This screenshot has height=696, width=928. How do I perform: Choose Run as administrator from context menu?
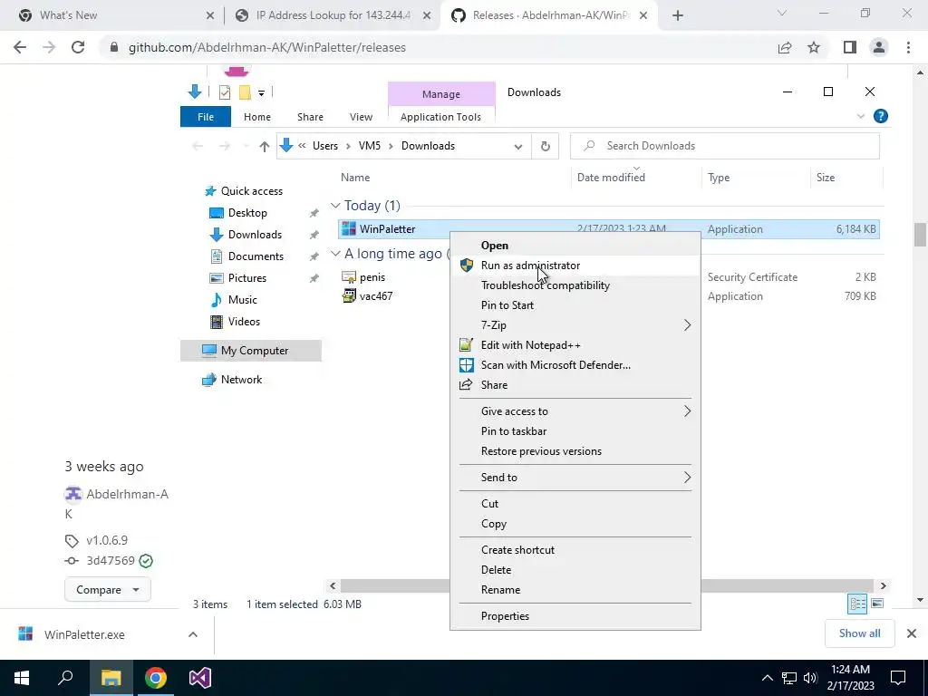575,266
